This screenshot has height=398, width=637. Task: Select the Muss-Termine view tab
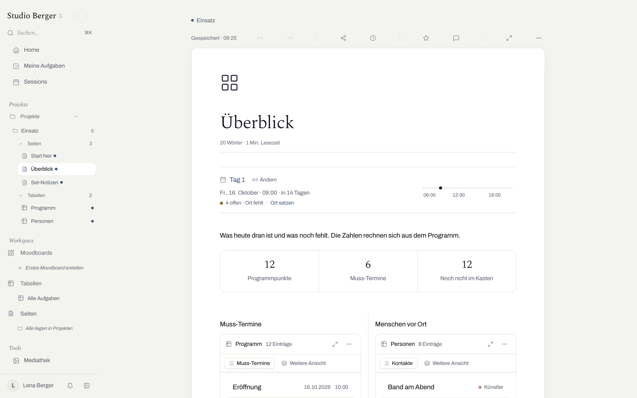click(250, 363)
